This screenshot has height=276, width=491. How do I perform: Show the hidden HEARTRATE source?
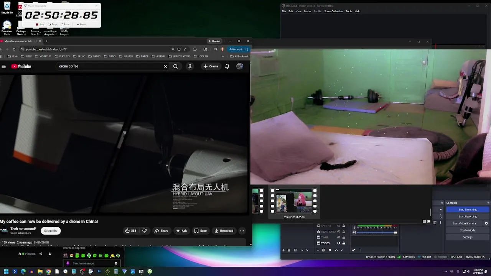[338, 232]
